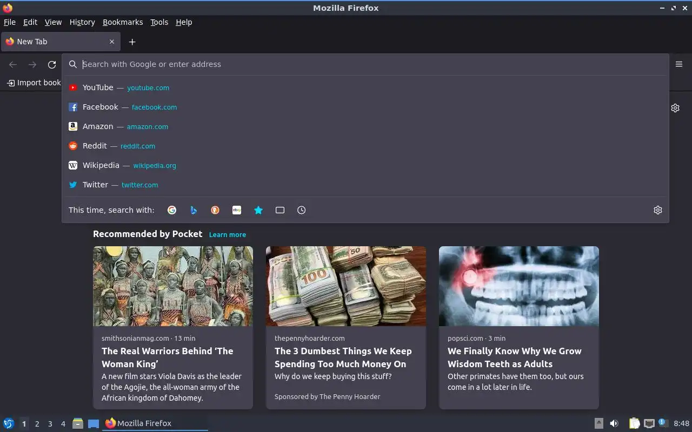Open the stacks of money article thumbnail
The width and height of the screenshot is (692, 432).
(x=346, y=286)
